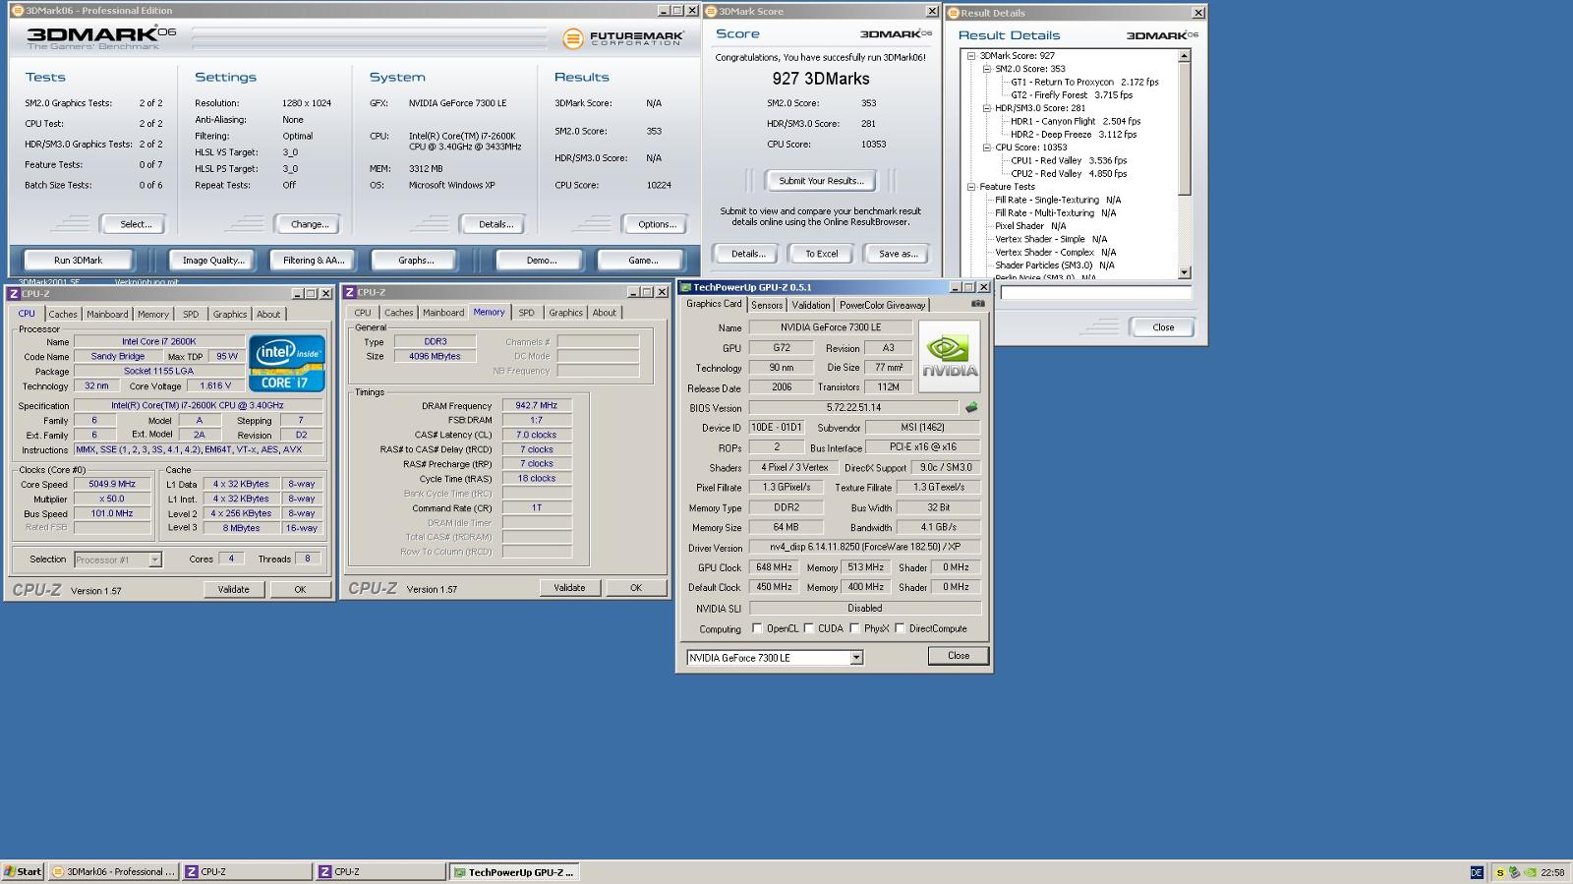Open SPD tab in Memory CPU-Z window
Screen dimensions: 1573x884
point(527,313)
